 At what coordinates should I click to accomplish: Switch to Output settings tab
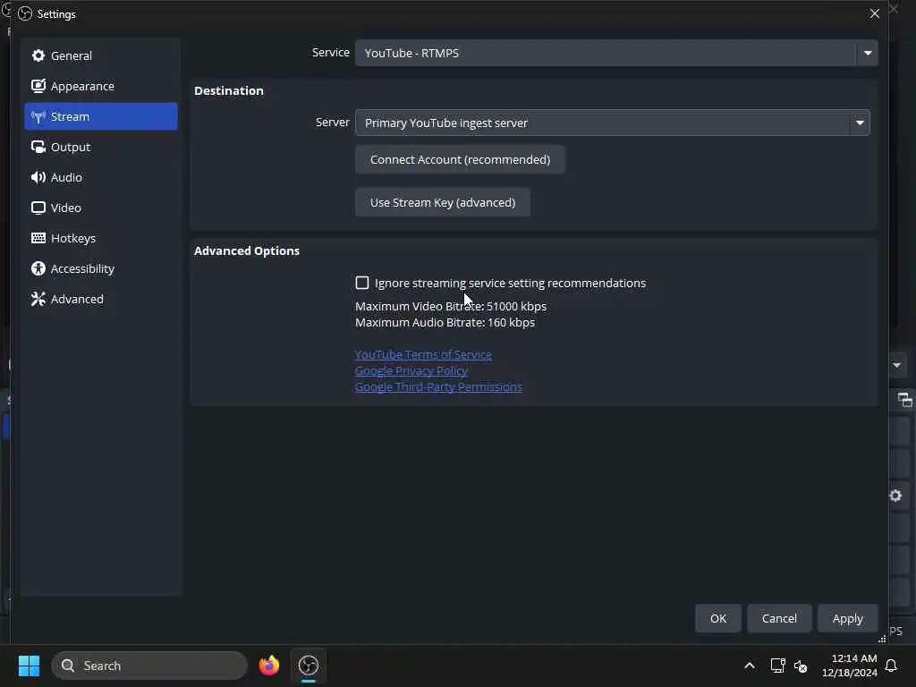[100, 147]
